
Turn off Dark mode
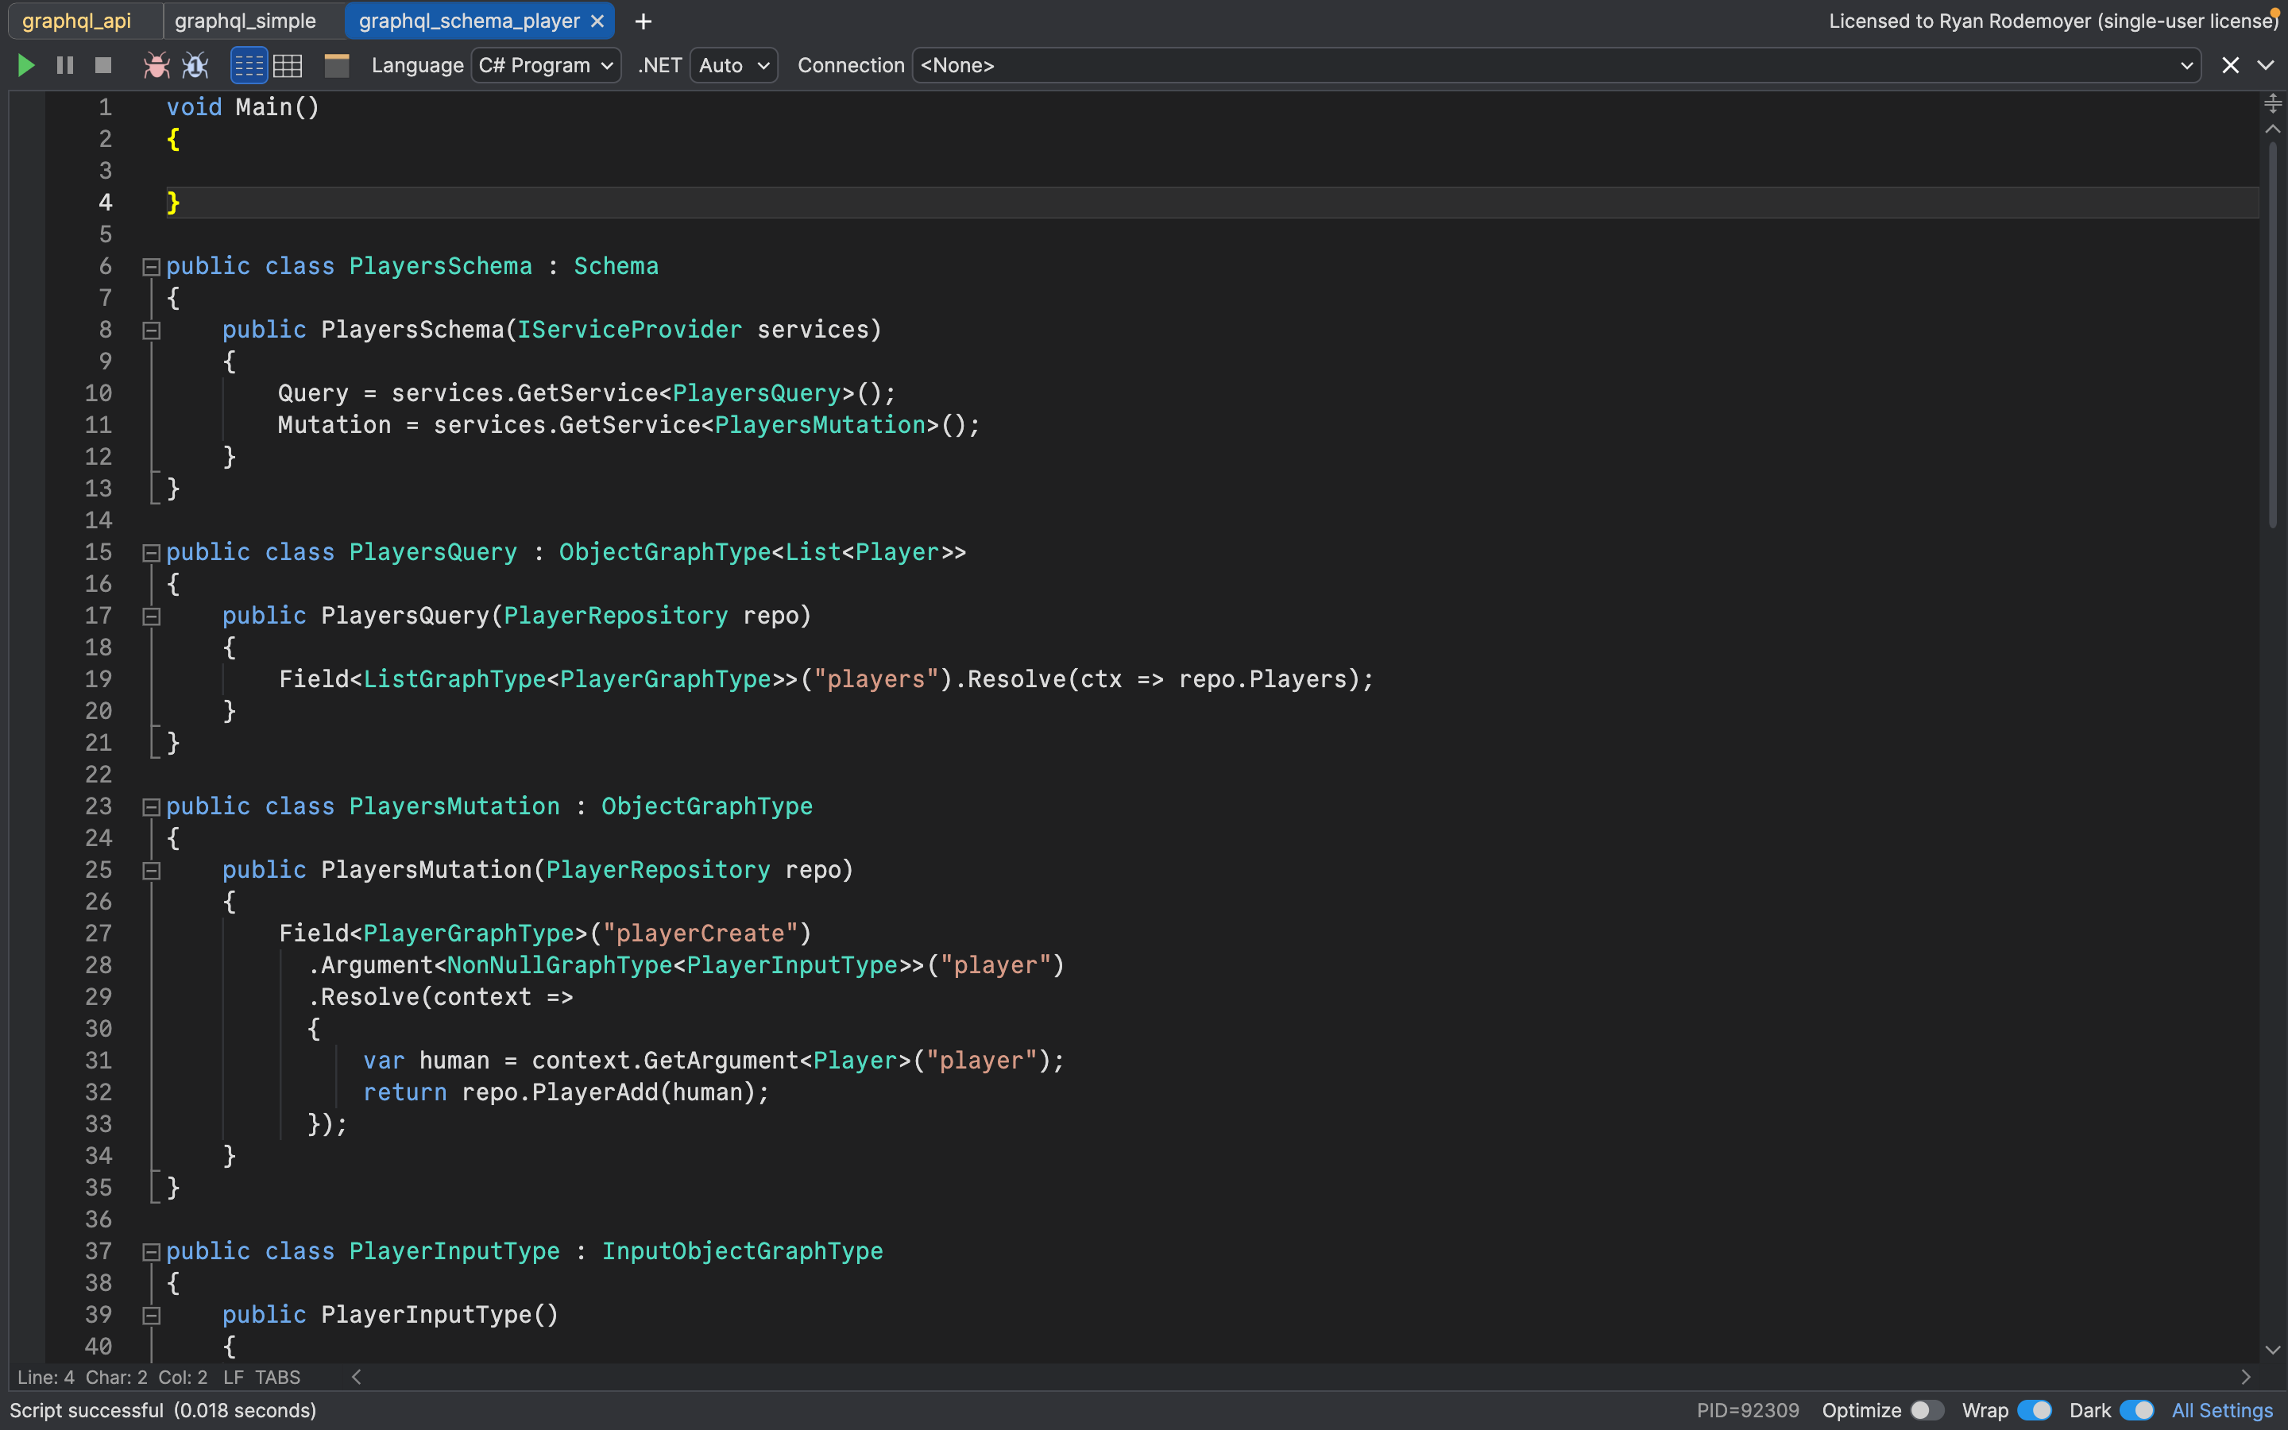point(2135,1409)
